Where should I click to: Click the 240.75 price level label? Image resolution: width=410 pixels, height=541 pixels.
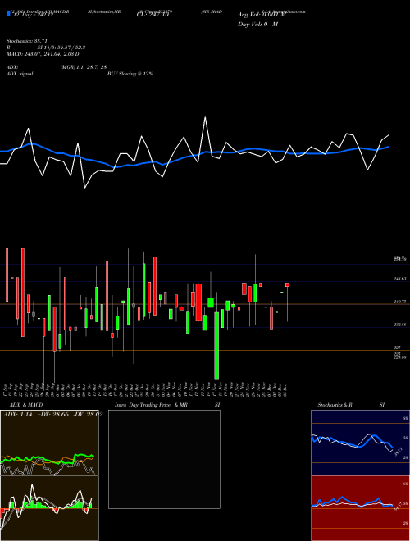[400, 302]
